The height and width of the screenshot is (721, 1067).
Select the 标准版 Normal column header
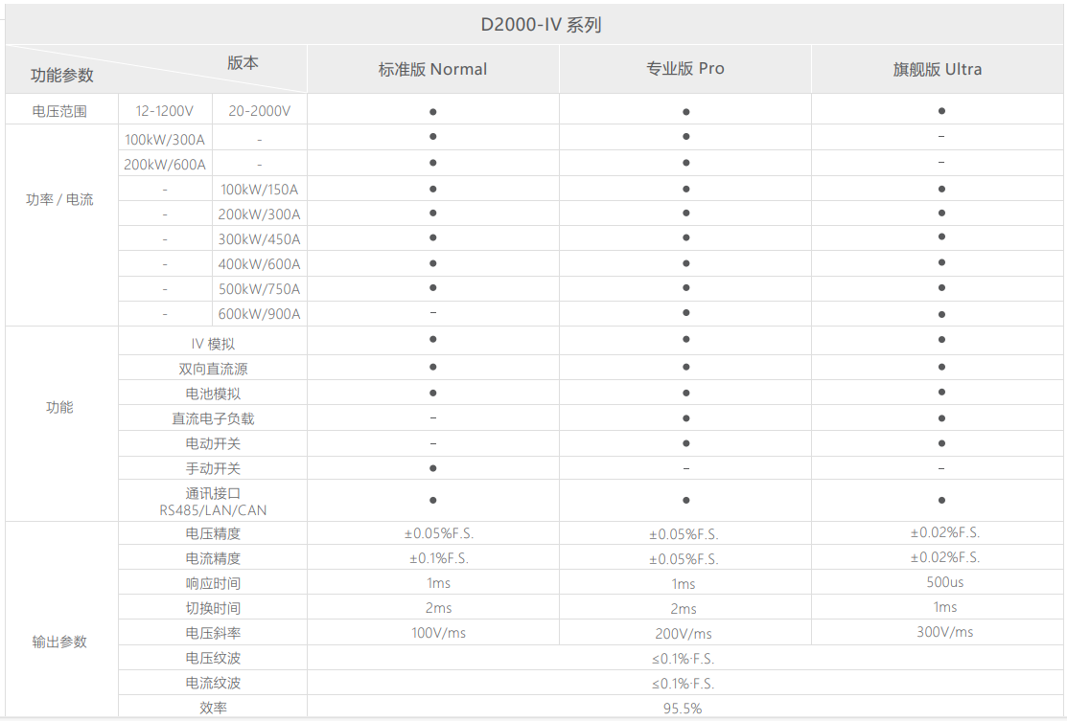coord(432,69)
